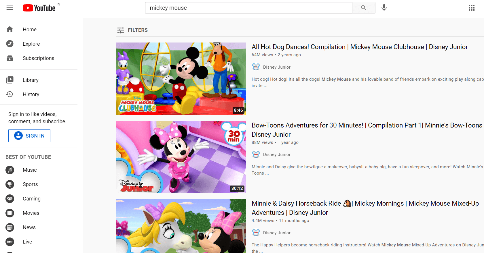This screenshot has width=484, height=253.
Task: Click the Music note icon
Action: [x=10, y=170]
